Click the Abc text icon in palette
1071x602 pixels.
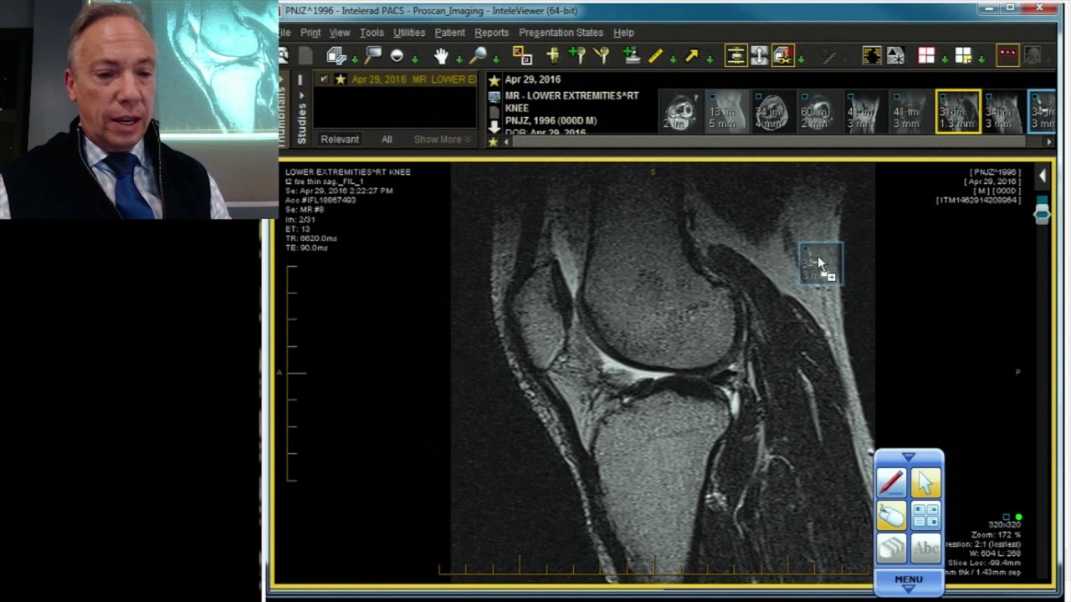click(925, 548)
